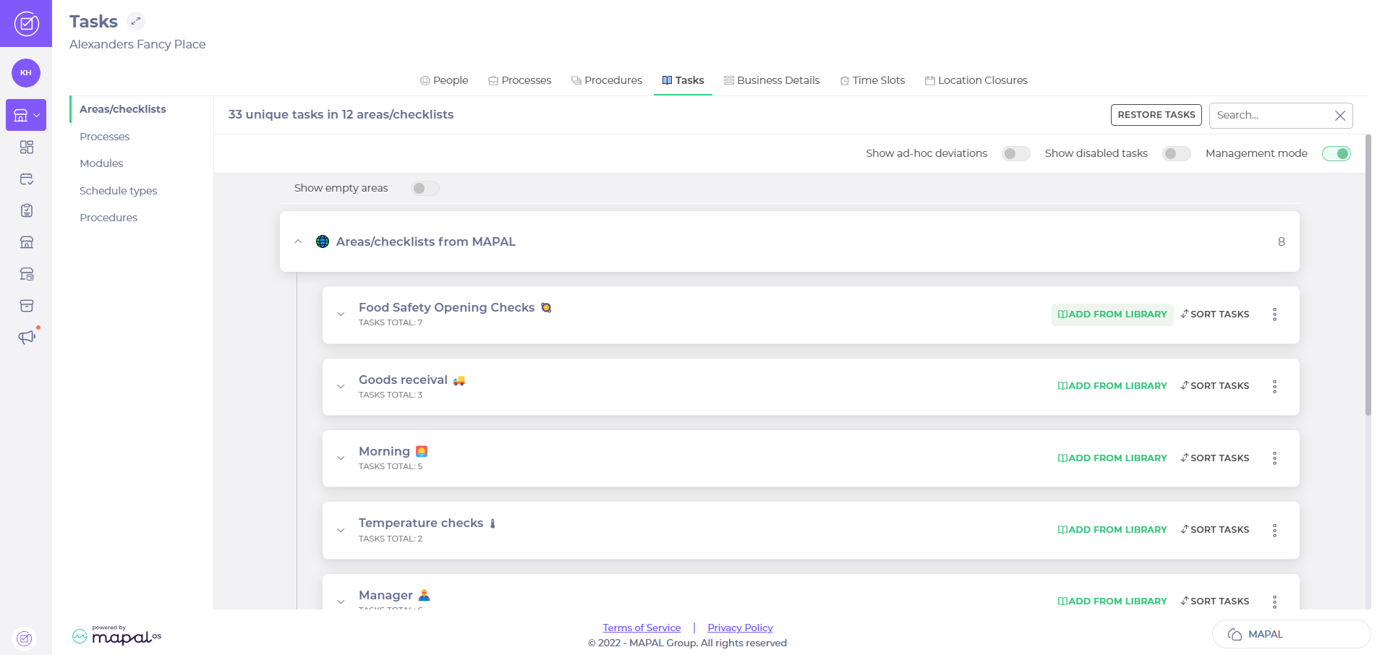This screenshot has height=655, width=1385.
Task: Open the store settings icon in sidebar
Action: click(27, 274)
